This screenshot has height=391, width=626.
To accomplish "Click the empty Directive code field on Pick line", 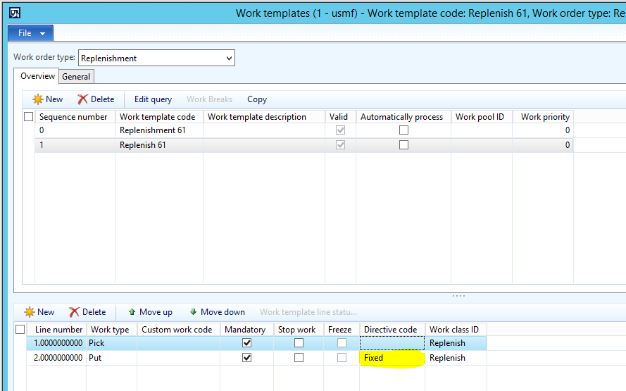I will click(392, 343).
